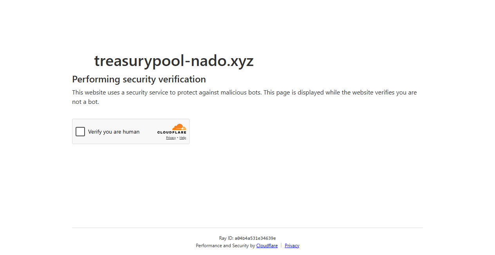Image resolution: width=495 pixels, height=255 pixels.
Task: Click the Performance and Security by text
Action: pyautogui.click(x=225, y=246)
